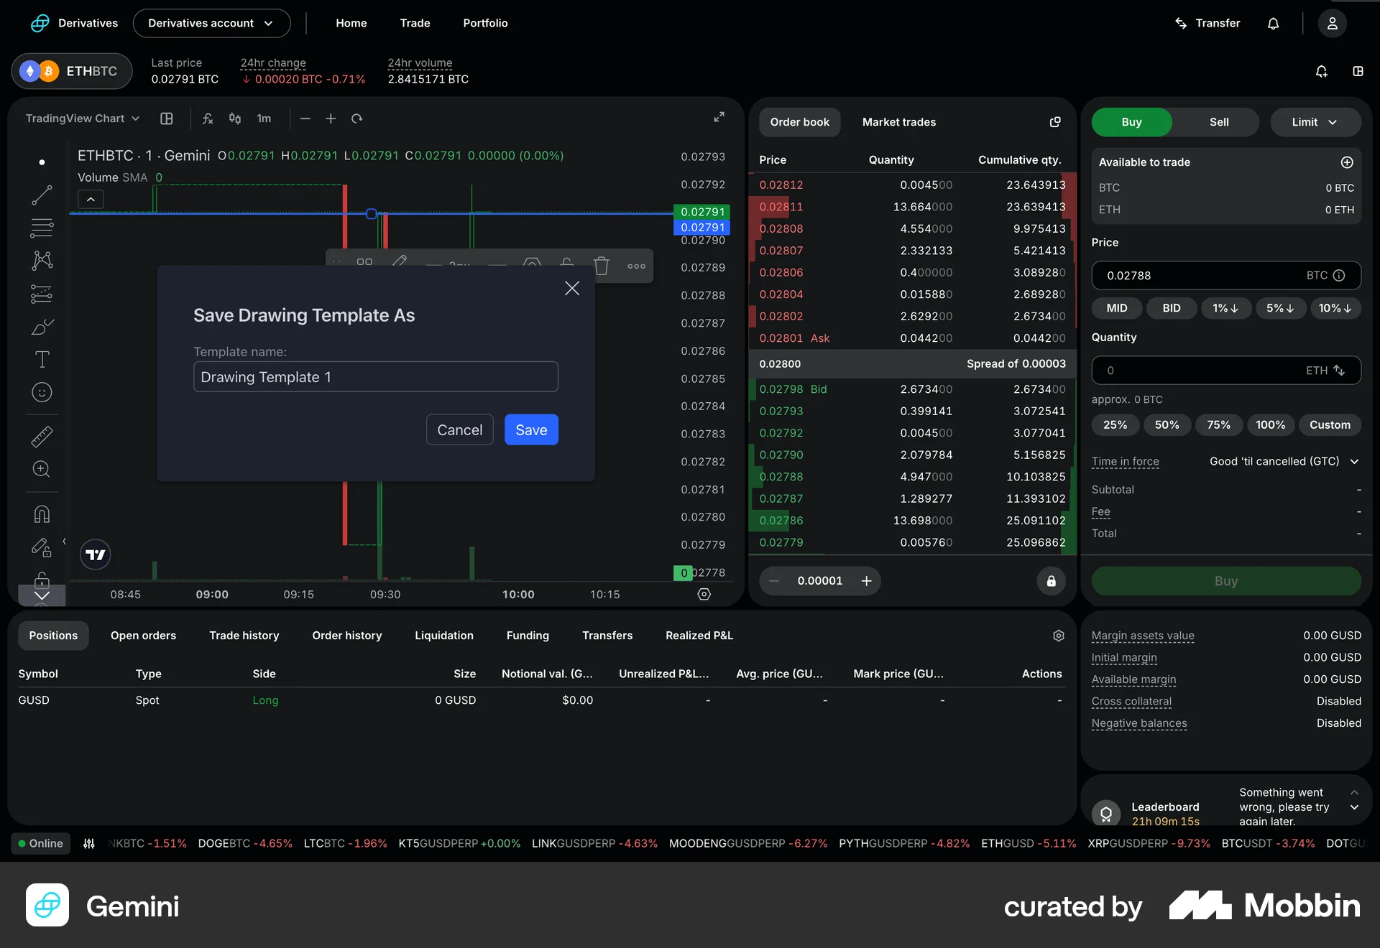Viewport: 1380px width, 948px height.
Task: Click the magnet mode icon
Action: pyautogui.click(x=42, y=514)
